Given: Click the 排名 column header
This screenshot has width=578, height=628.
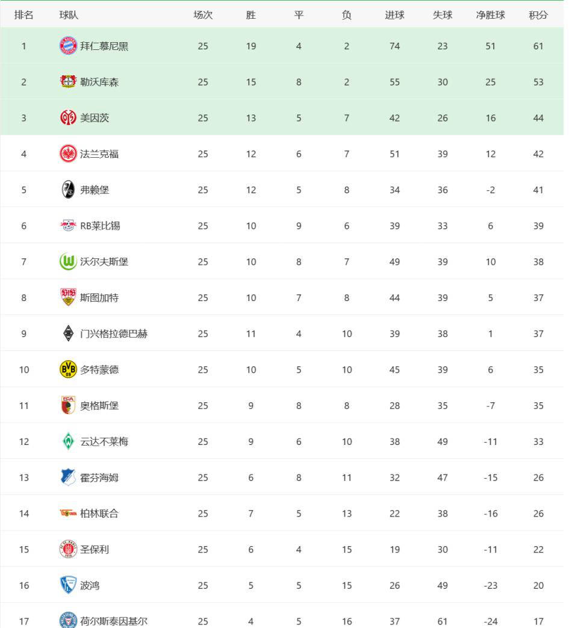Looking at the screenshot, I should [23, 15].
